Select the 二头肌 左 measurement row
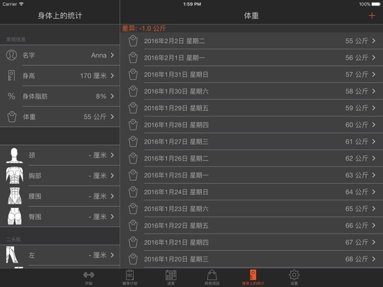The height and width of the screenshot is (287, 383). (x=60, y=255)
